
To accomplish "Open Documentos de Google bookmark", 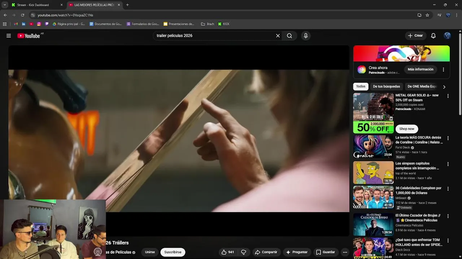I will tap(106, 24).
